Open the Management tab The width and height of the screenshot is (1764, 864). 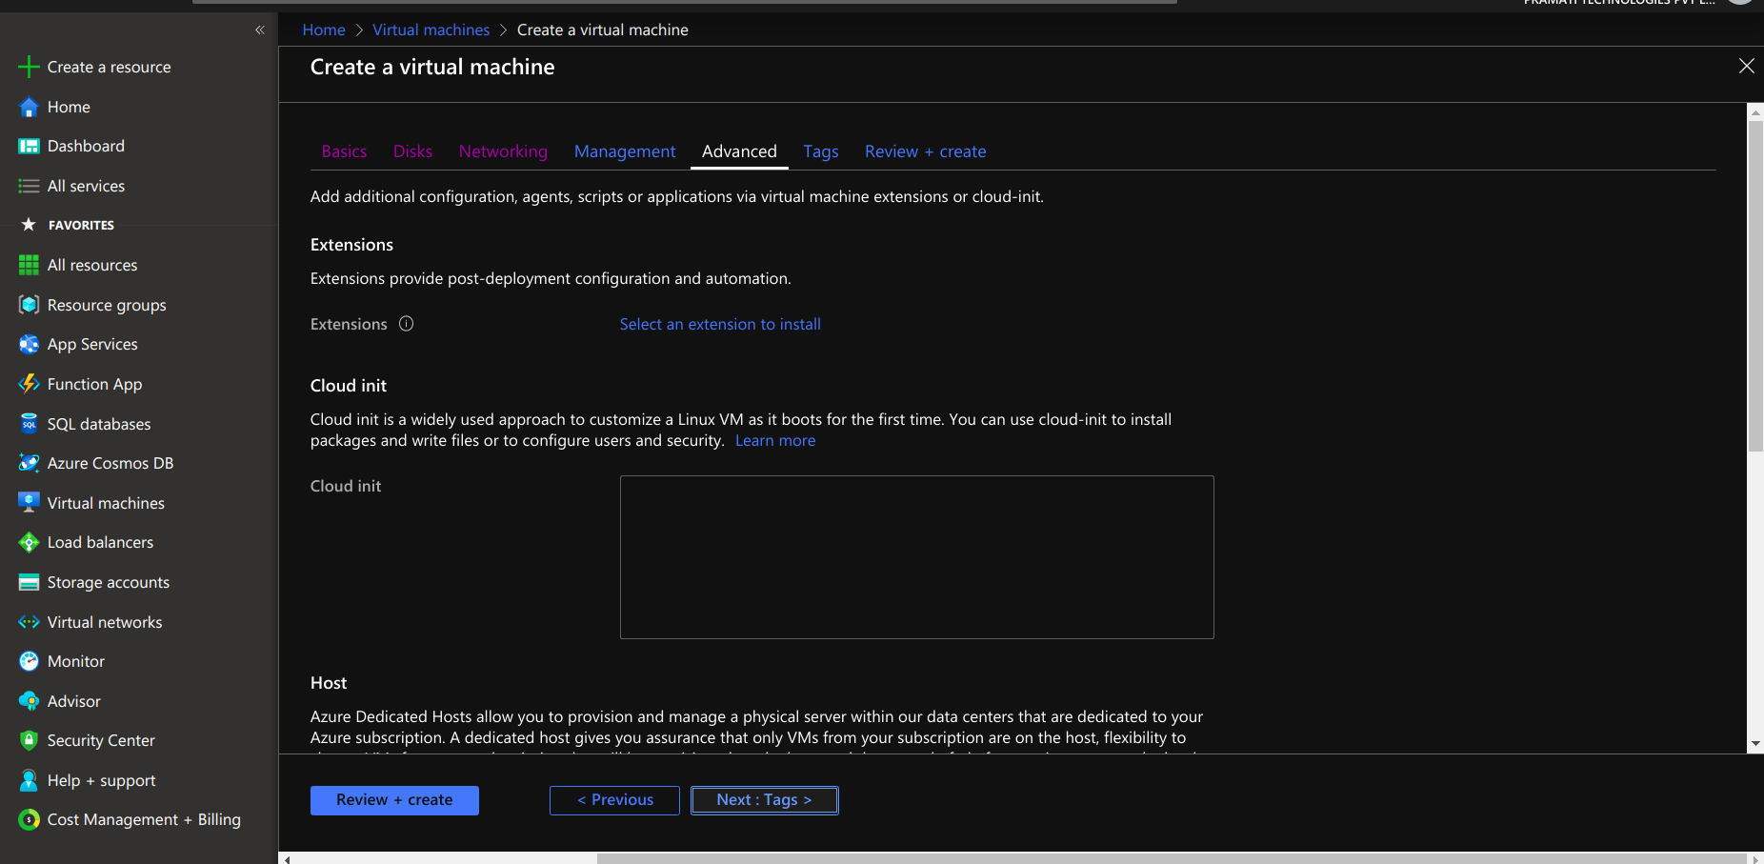[x=625, y=151]
